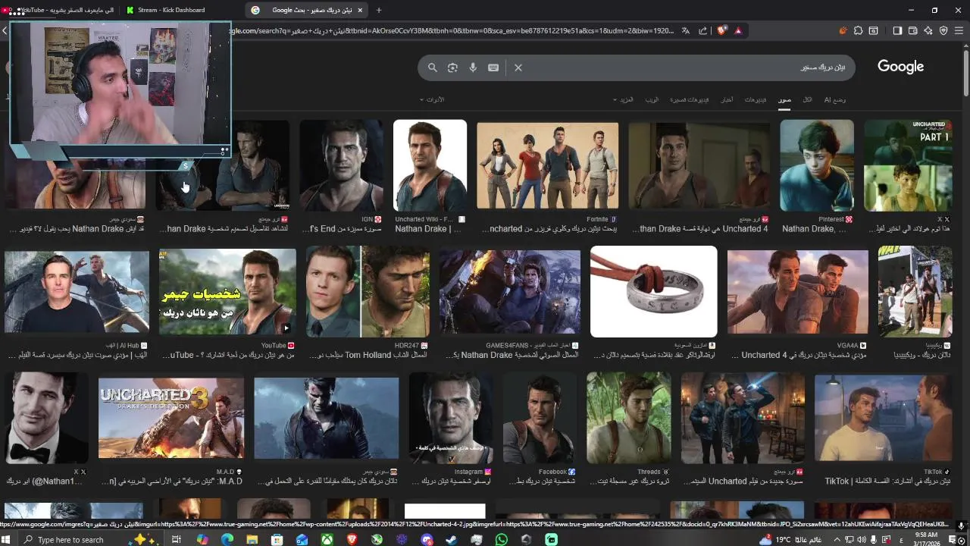The image size is (970, 546).
Task: Toggle the browser sidebar panel
Action: [897, 30]
